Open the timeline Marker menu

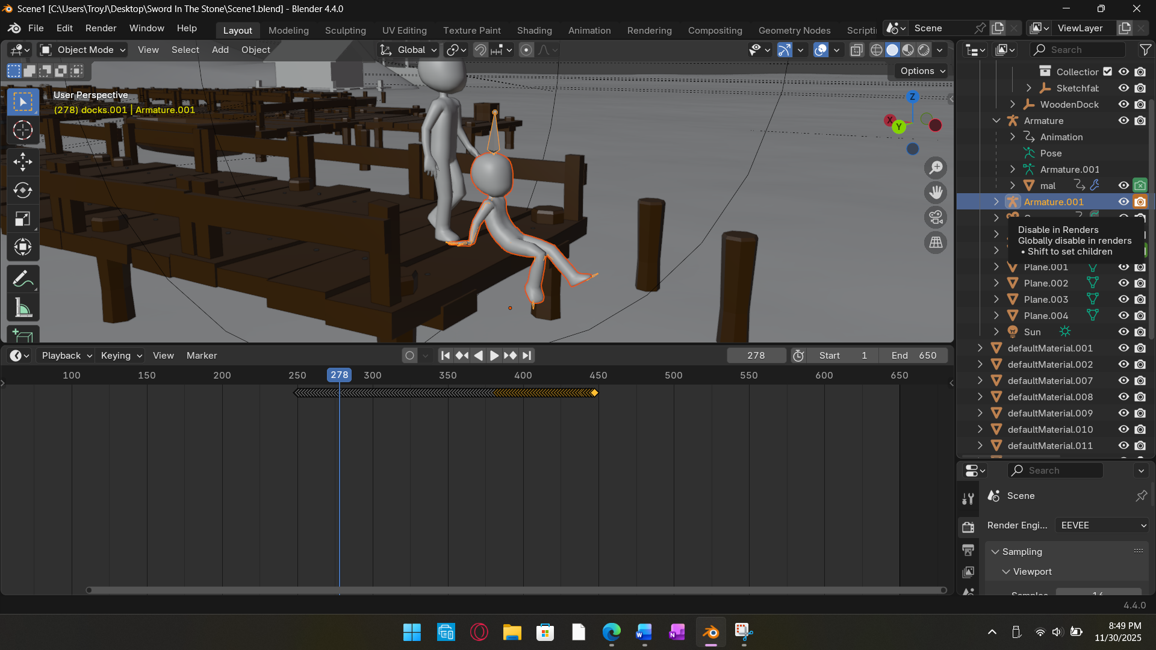pyautogui.click(x=202, y=356)
